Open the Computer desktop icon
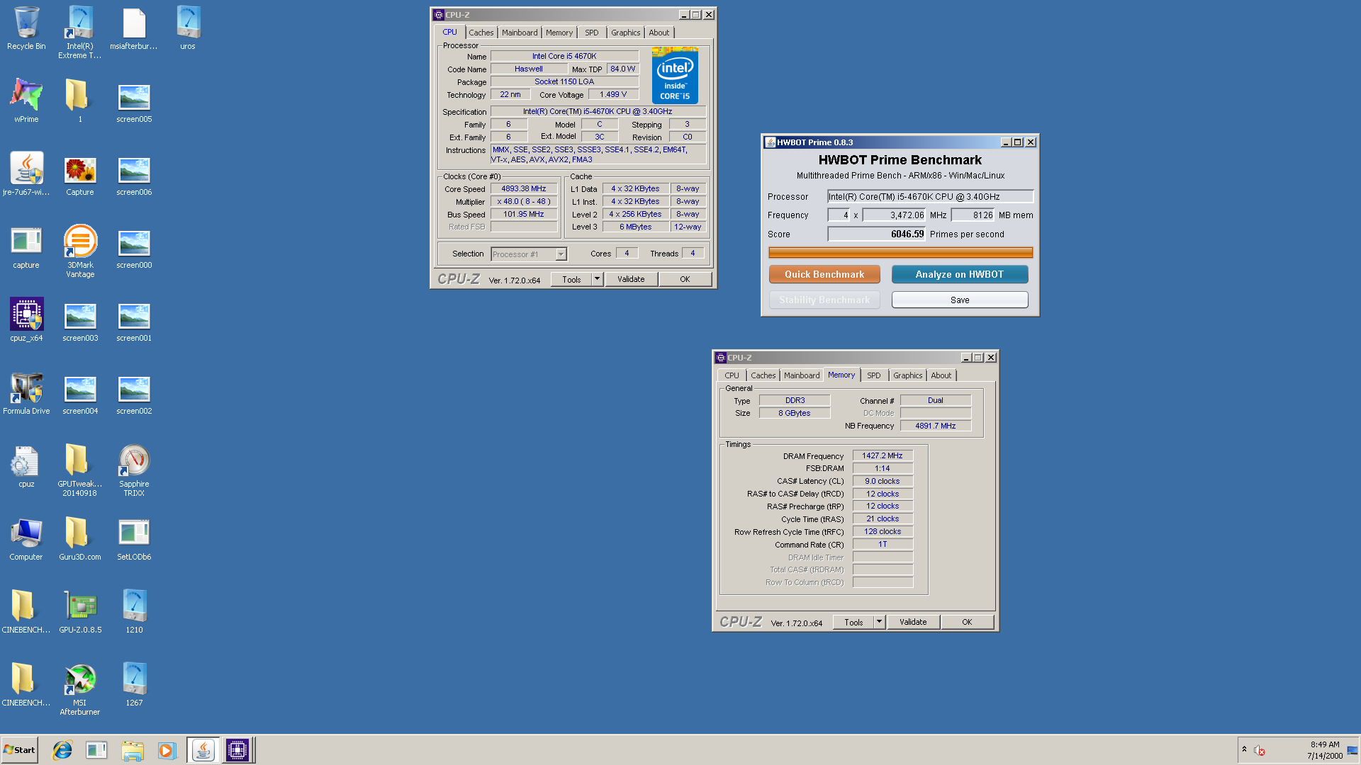This screenshot has width=1361, height=765. pyautogui.click(x=26, y=538)
